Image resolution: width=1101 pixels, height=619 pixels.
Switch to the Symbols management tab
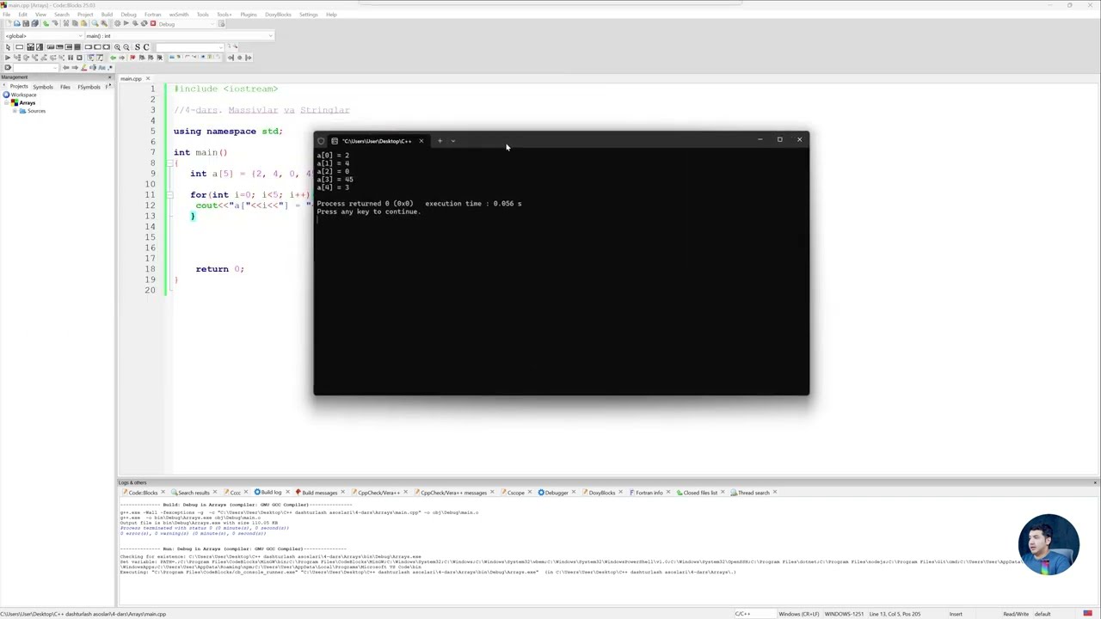[43, 87]
